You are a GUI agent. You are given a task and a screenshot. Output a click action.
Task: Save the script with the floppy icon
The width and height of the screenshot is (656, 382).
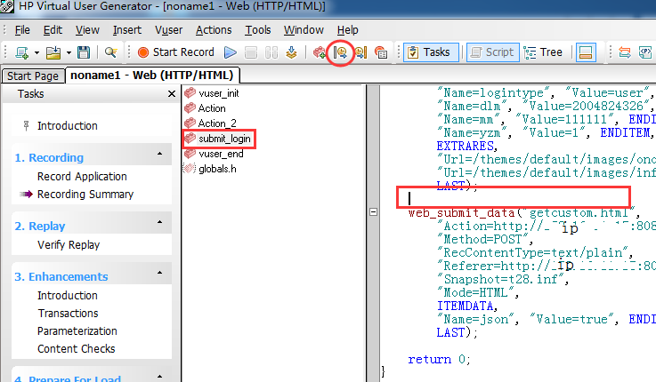[84, 52]
